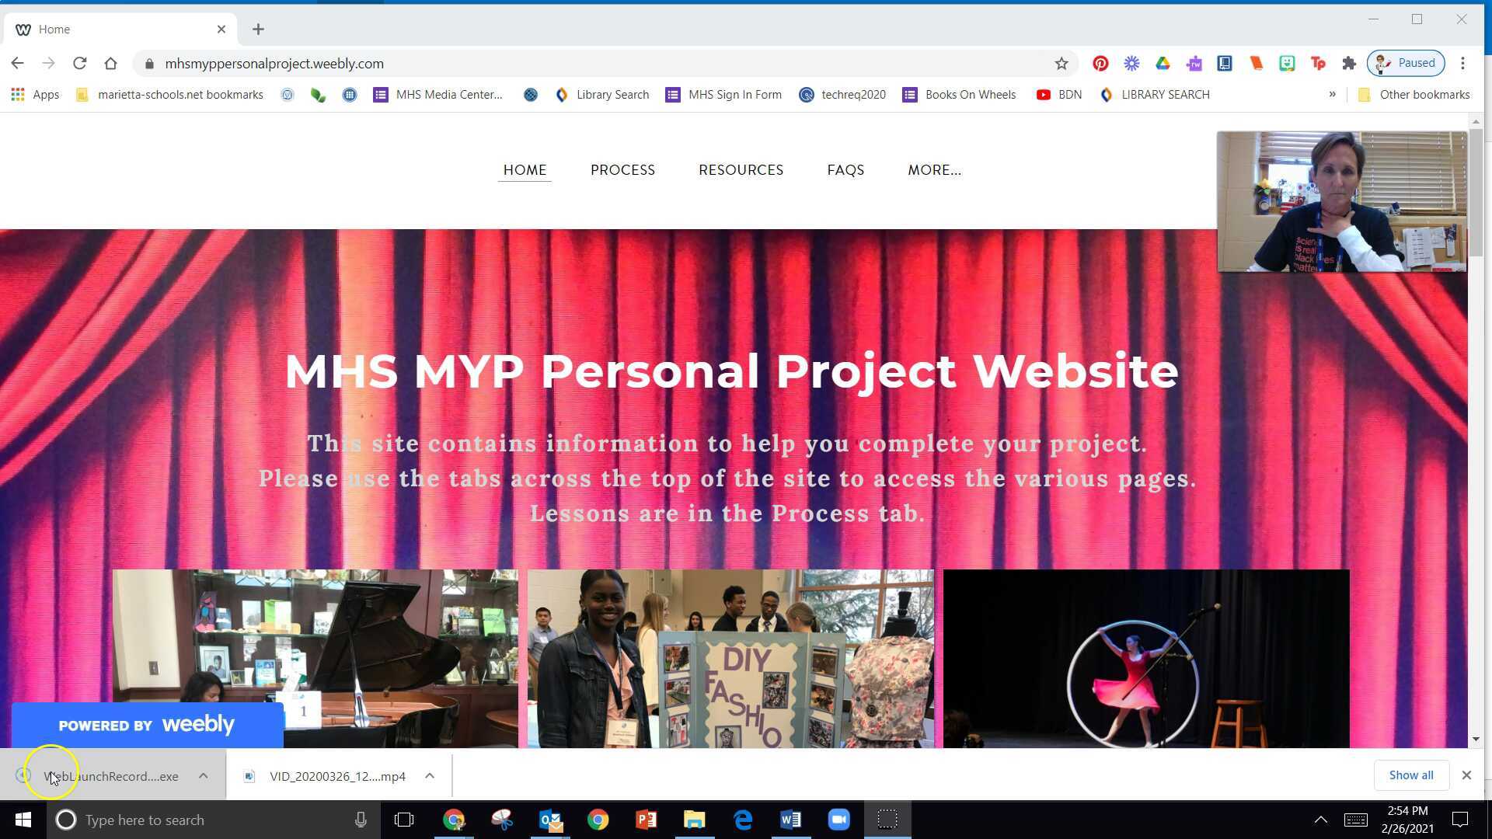Open the Pinterest extension icon
This screenshot has height=839, width=1492.
point(1100,63)
